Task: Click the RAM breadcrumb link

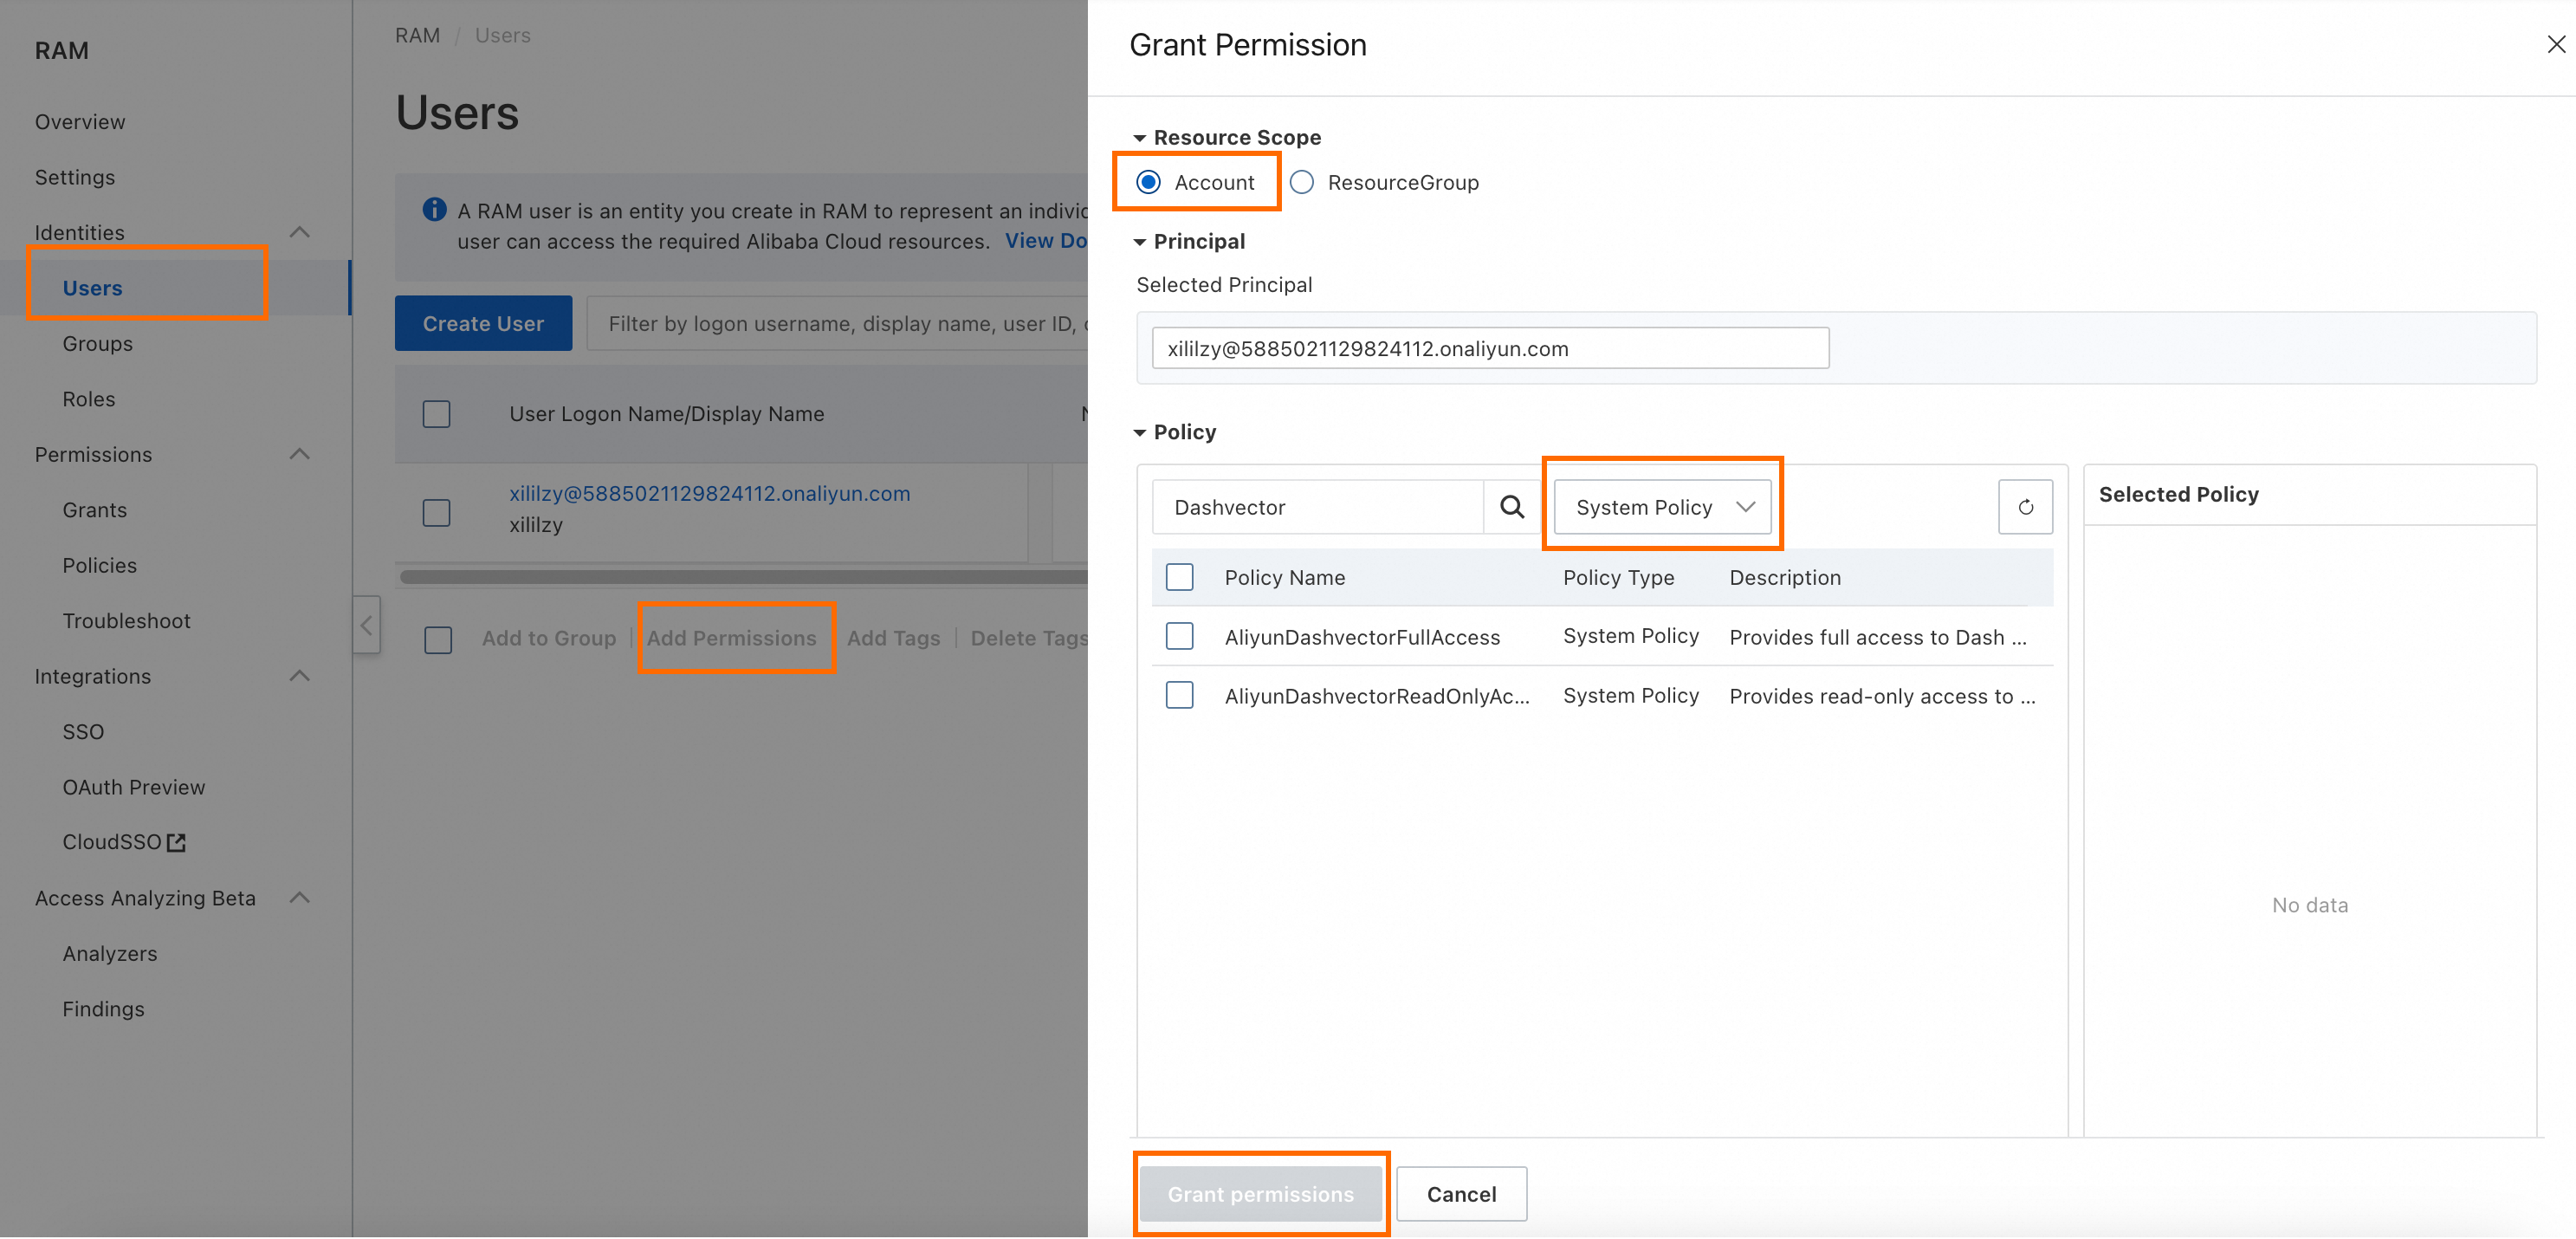Action: (x=417, y=35)
